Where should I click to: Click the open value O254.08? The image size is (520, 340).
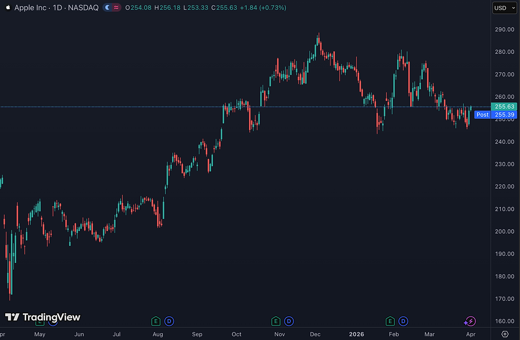138,7
